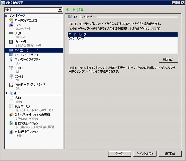
Task: Select IDE コントローラー 1 in the tree
Action: tap(26, 55)
